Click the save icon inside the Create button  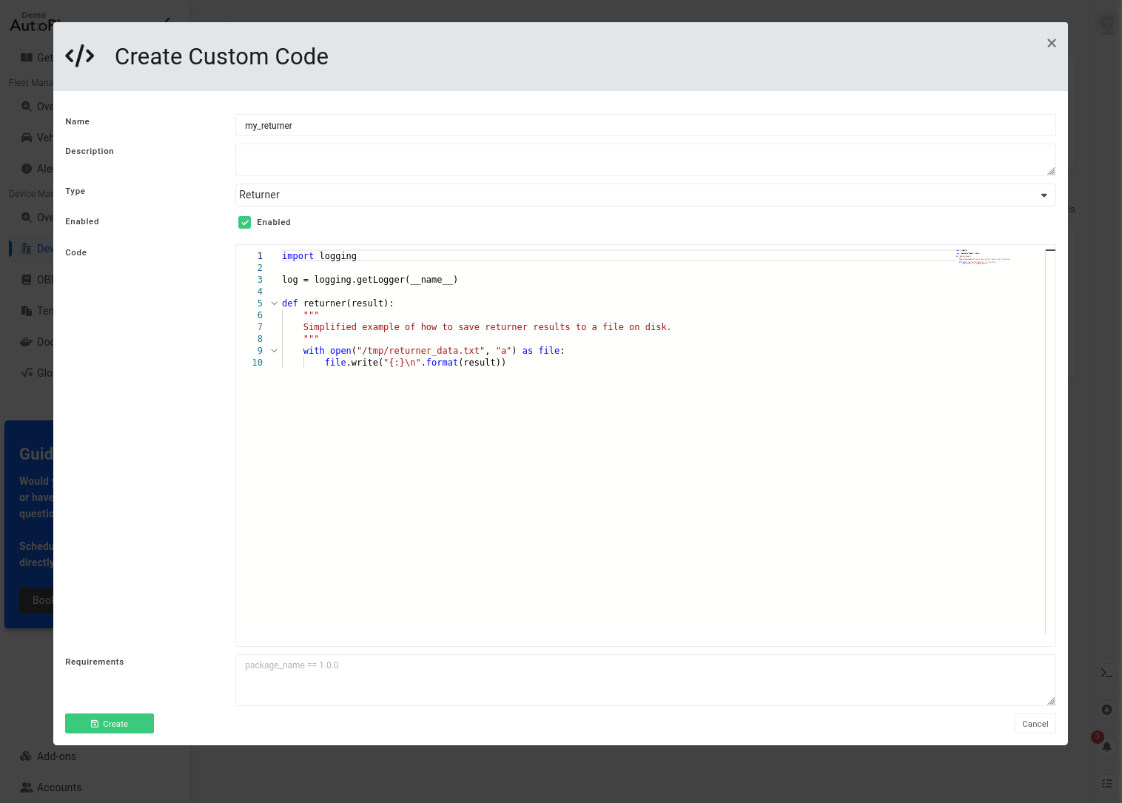[95, 724]
